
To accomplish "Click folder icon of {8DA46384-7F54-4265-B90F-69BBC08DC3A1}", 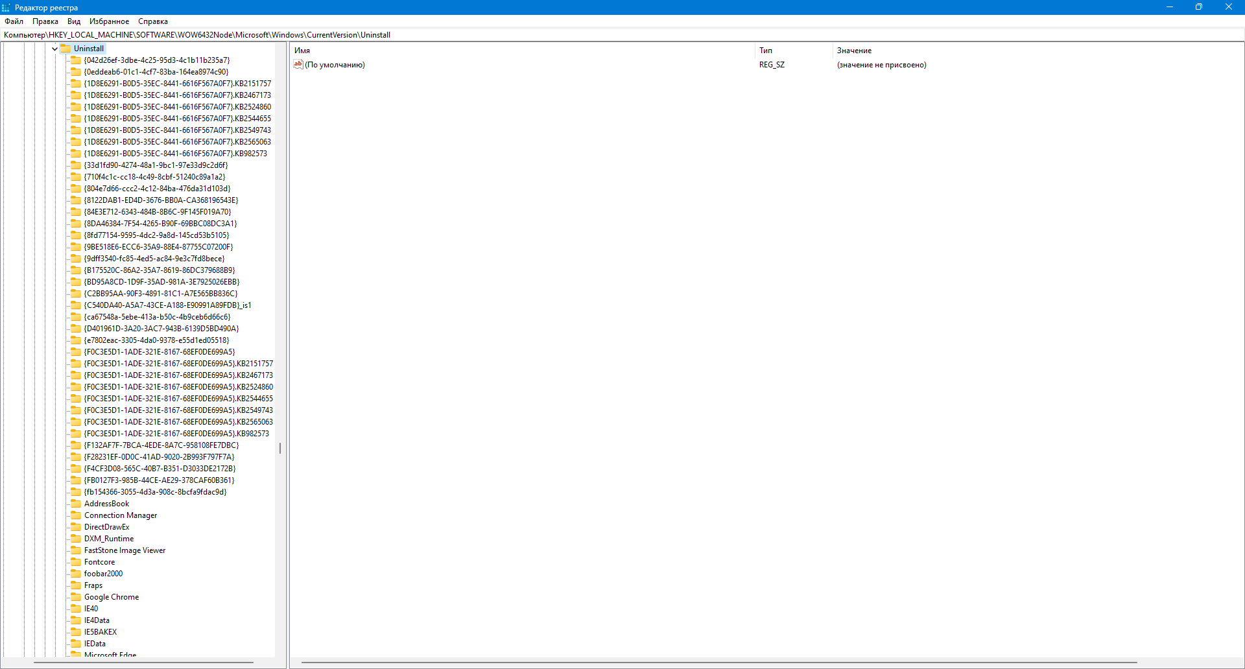I will tap(76, 224).
